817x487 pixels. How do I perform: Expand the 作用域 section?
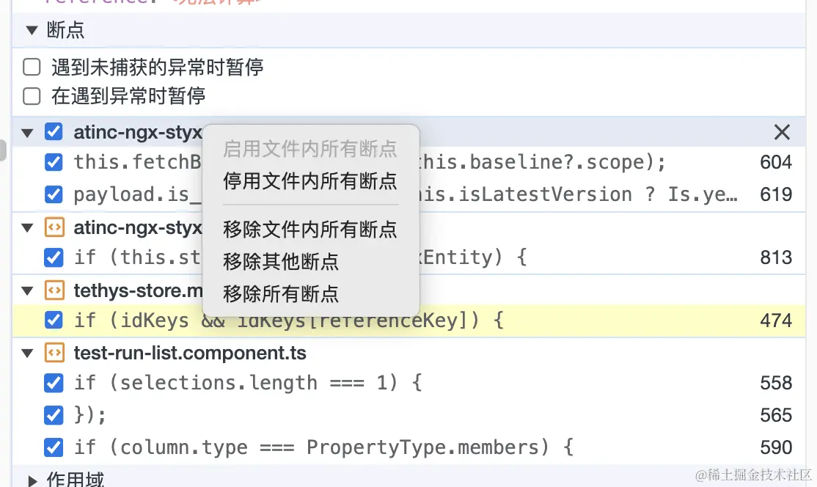(32, 480)
